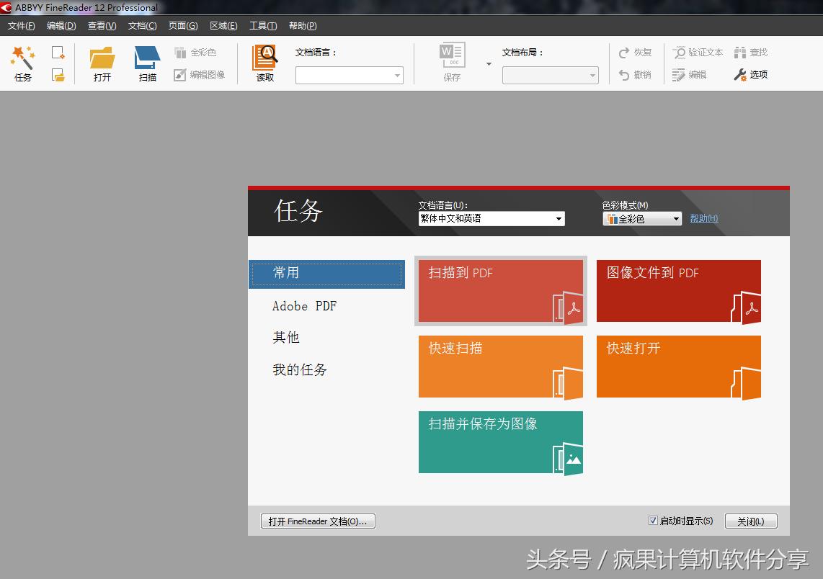Open a document with the 打开 icon
This screenshot has height=579, width=823.
pos(101,63)
